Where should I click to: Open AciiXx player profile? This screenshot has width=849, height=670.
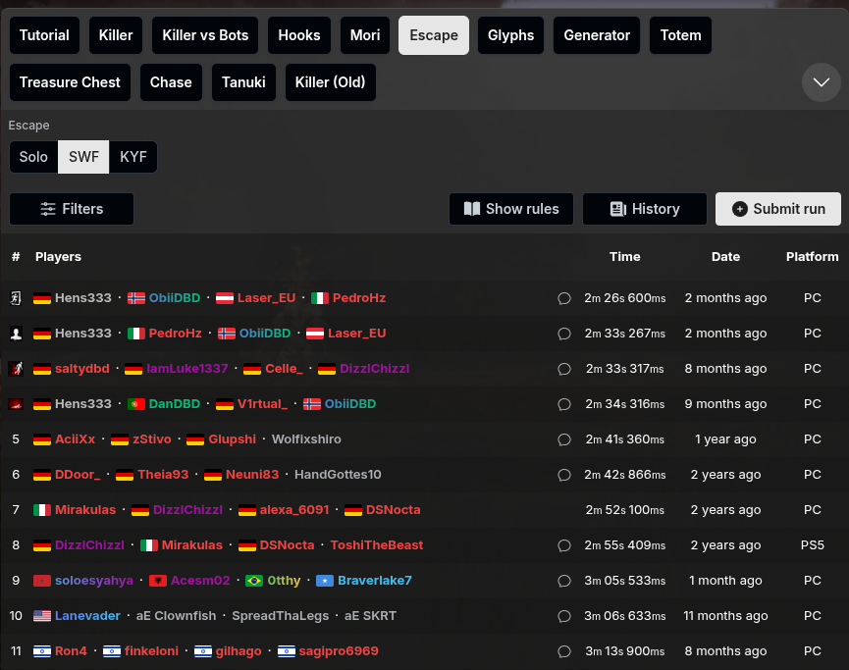click(x=76, y=438)
